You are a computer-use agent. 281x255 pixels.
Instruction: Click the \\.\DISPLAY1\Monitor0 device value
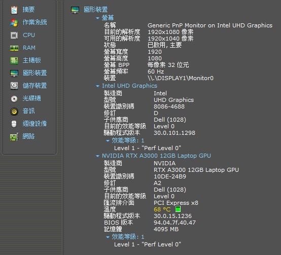coord(181,78)
